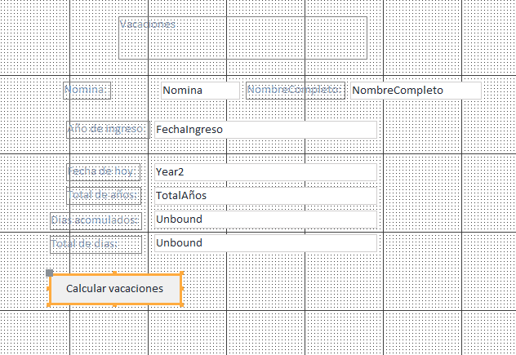Click the Nomina text box
Viewport: 516px width, 355px height.
[x=200, y=91]
